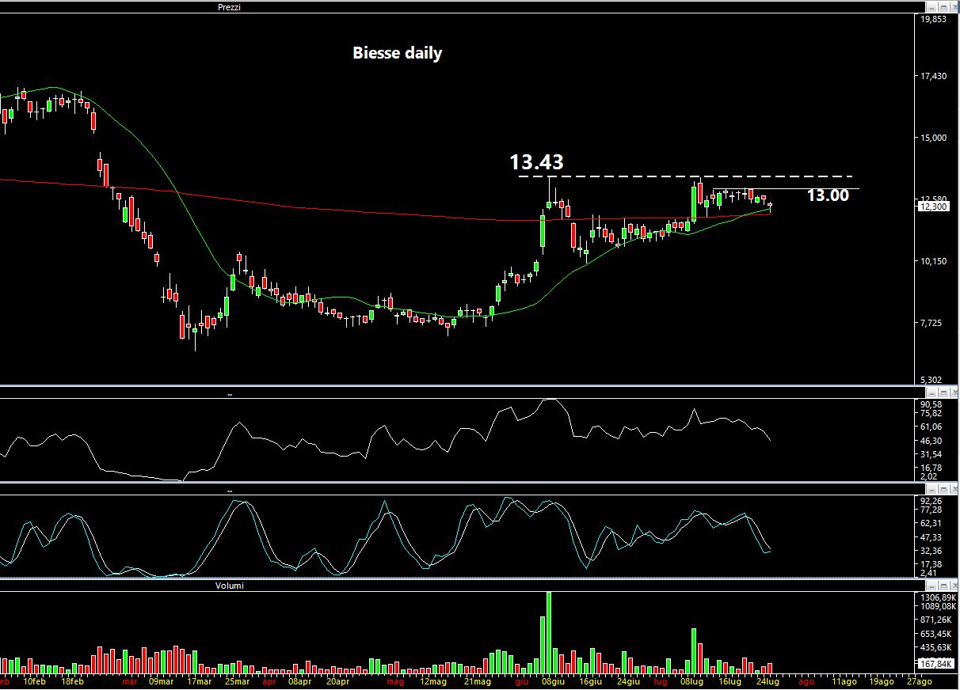The width and height of the screenshot is (960, 690).
Task: Select the 18feb date label
Action: [72, 681]
